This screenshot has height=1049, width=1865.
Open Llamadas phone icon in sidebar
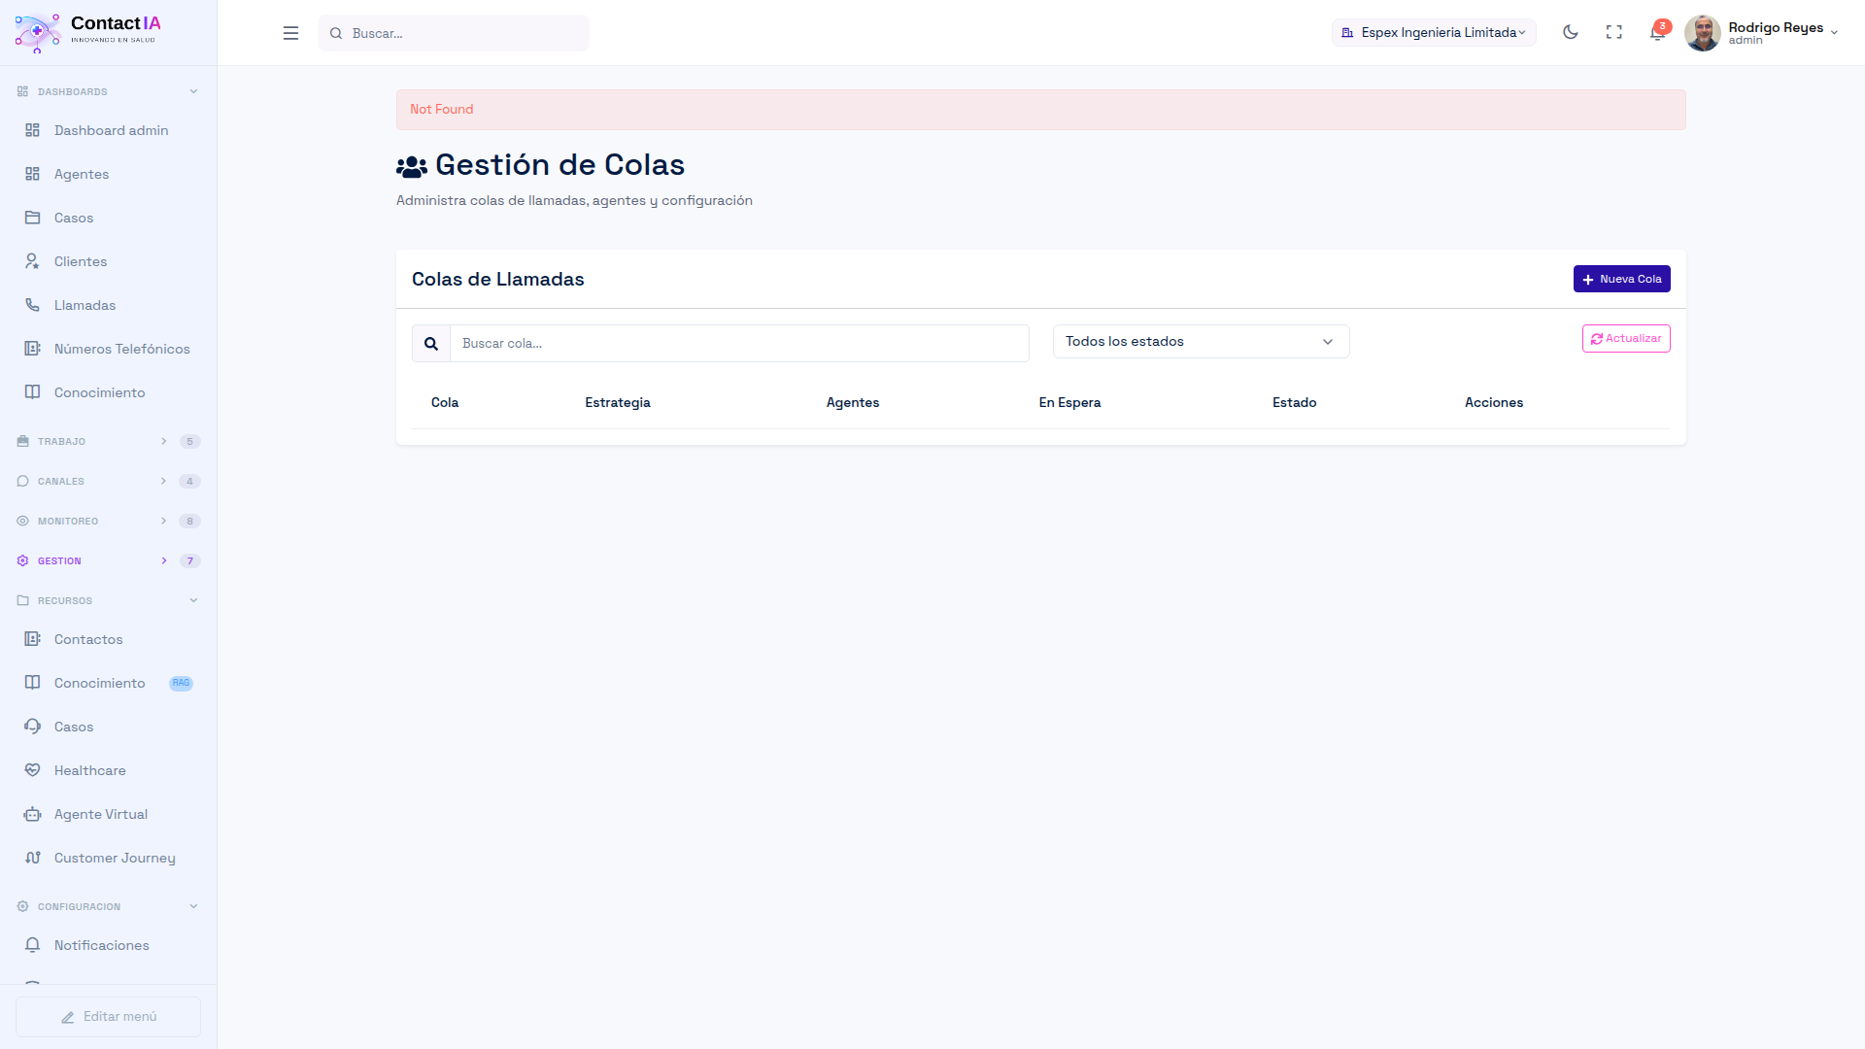click(33, 305)
